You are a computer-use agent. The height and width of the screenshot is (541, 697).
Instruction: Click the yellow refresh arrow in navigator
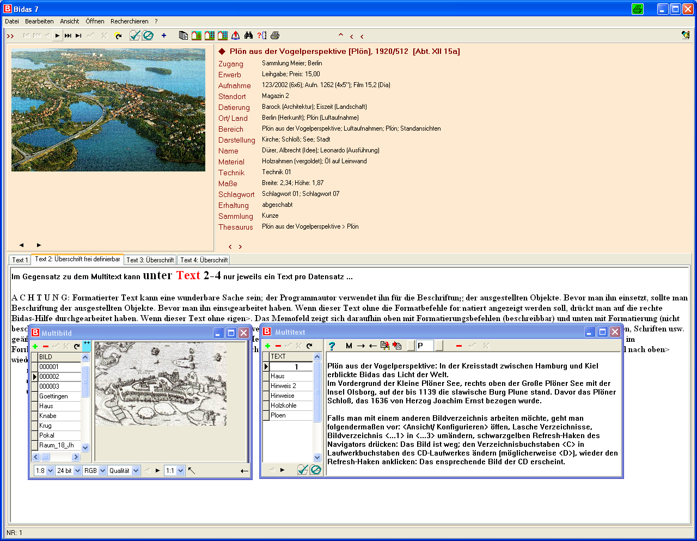[x=118, y=35]
